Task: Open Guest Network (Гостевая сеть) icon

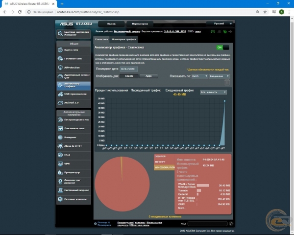Action: point(60,59)
